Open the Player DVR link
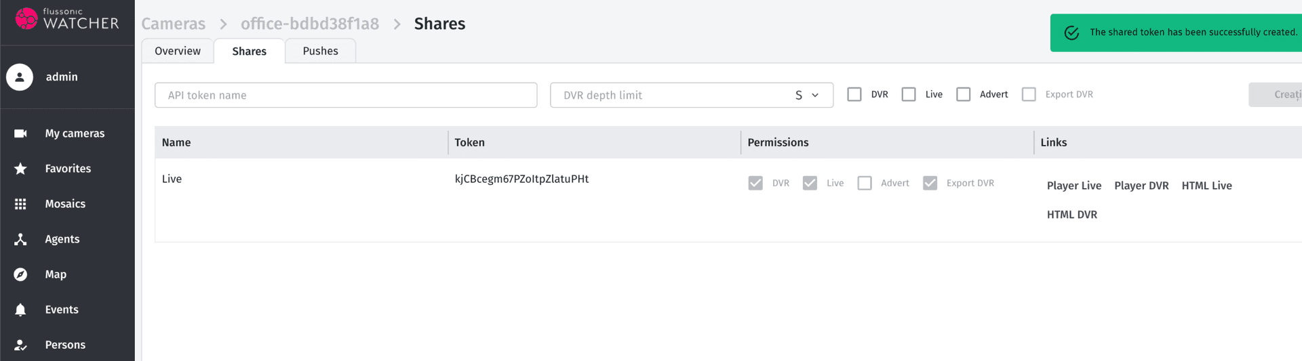This screenshot has height=361, width=1302. click(1141, 186)
